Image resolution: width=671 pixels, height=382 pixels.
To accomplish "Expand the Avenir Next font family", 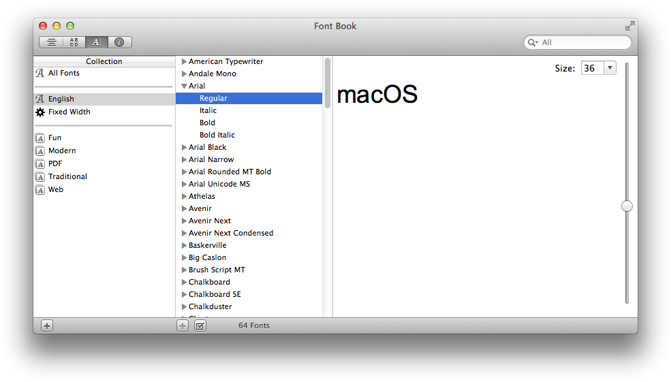I will click(184, 221).
